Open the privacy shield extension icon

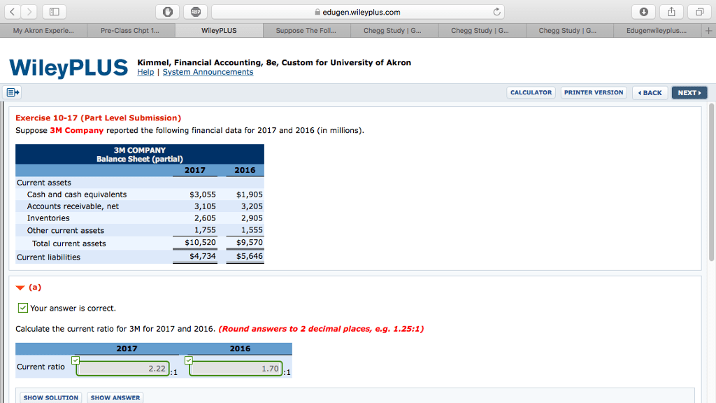click(168, 12)
